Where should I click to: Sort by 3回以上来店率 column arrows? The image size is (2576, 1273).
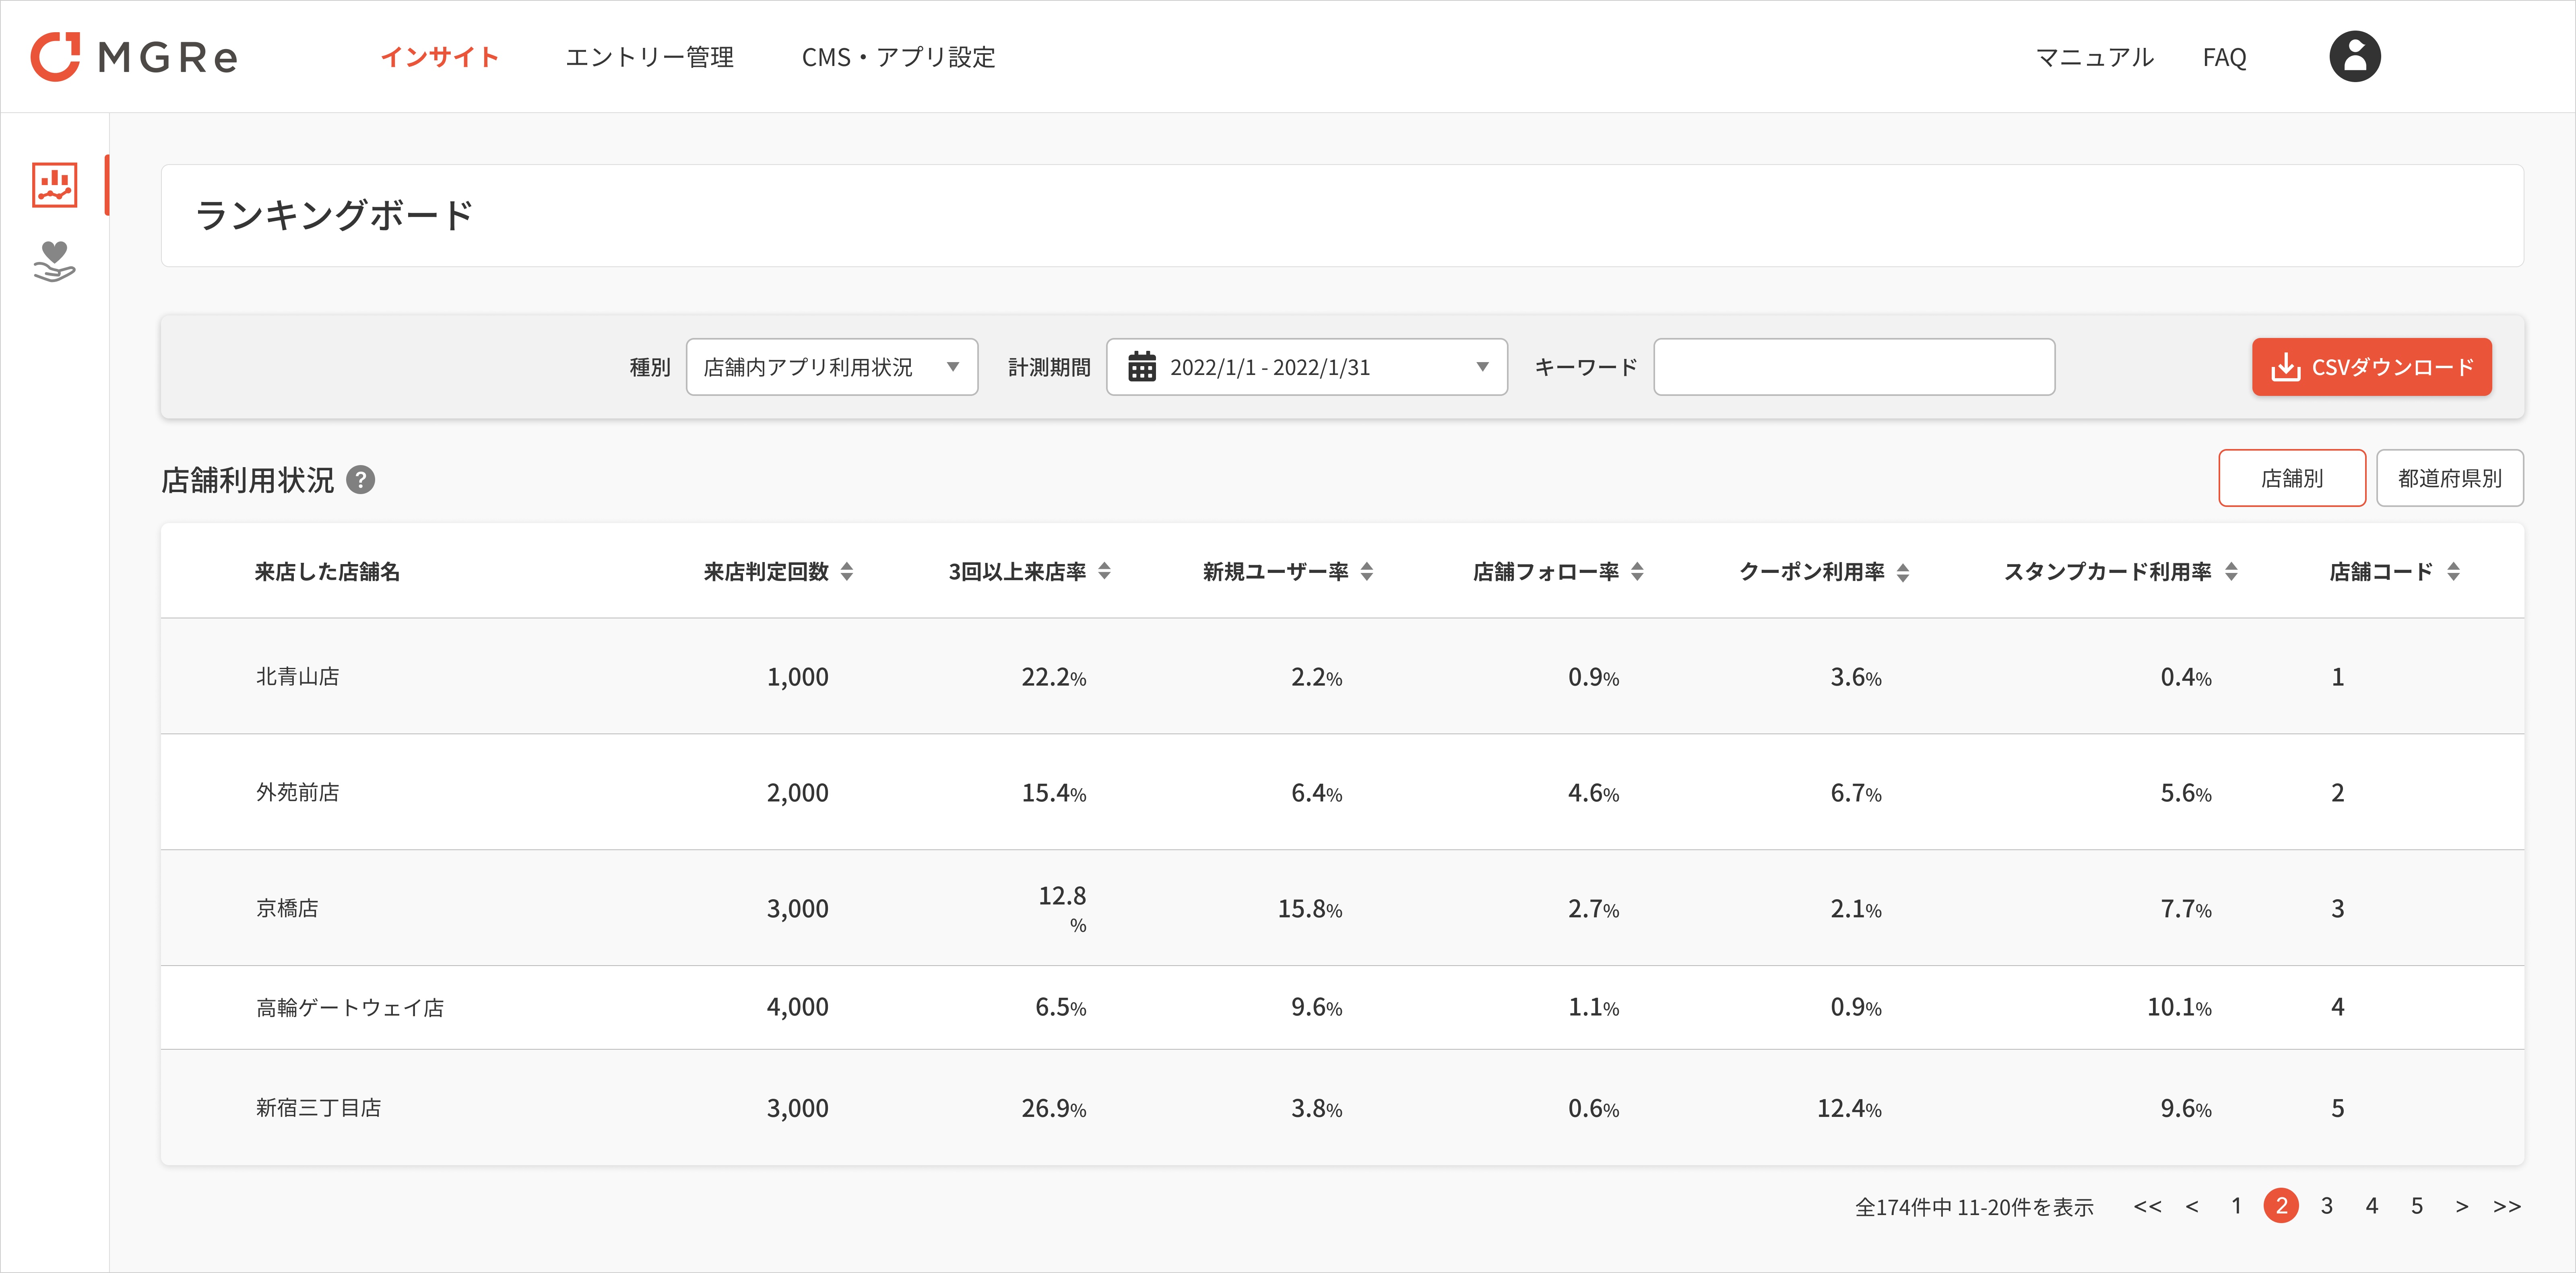[1104, 572]
